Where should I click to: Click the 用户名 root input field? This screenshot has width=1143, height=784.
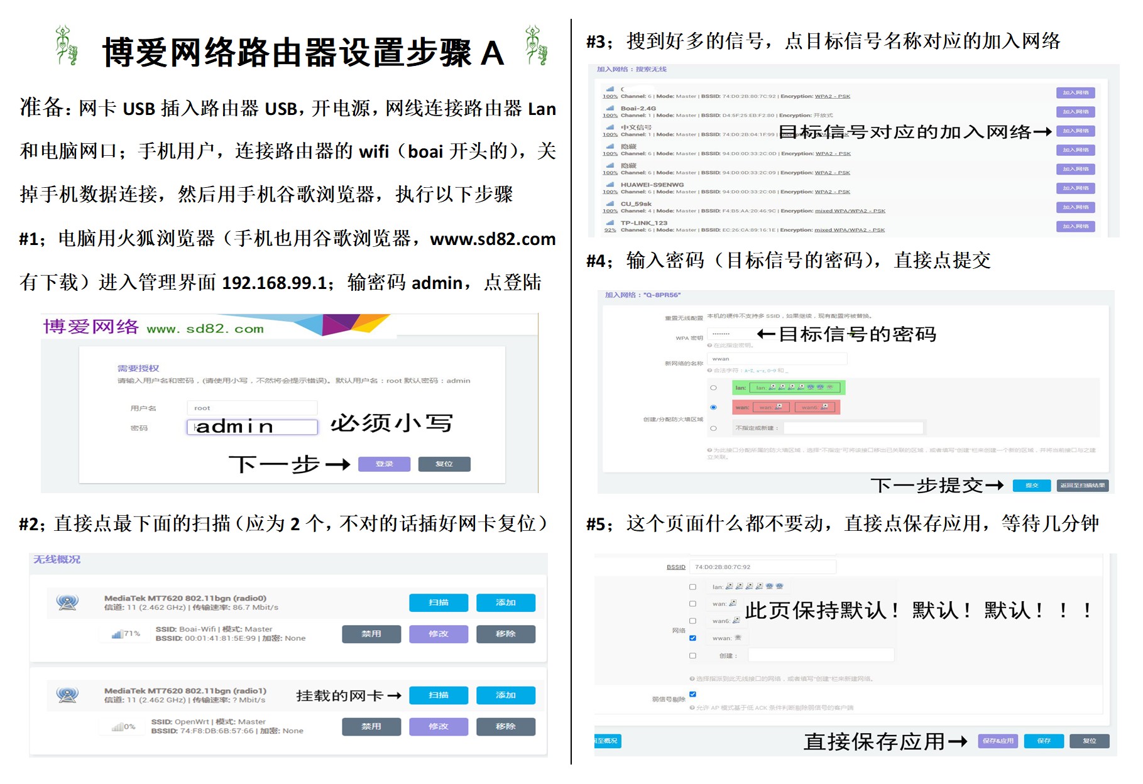251,408
